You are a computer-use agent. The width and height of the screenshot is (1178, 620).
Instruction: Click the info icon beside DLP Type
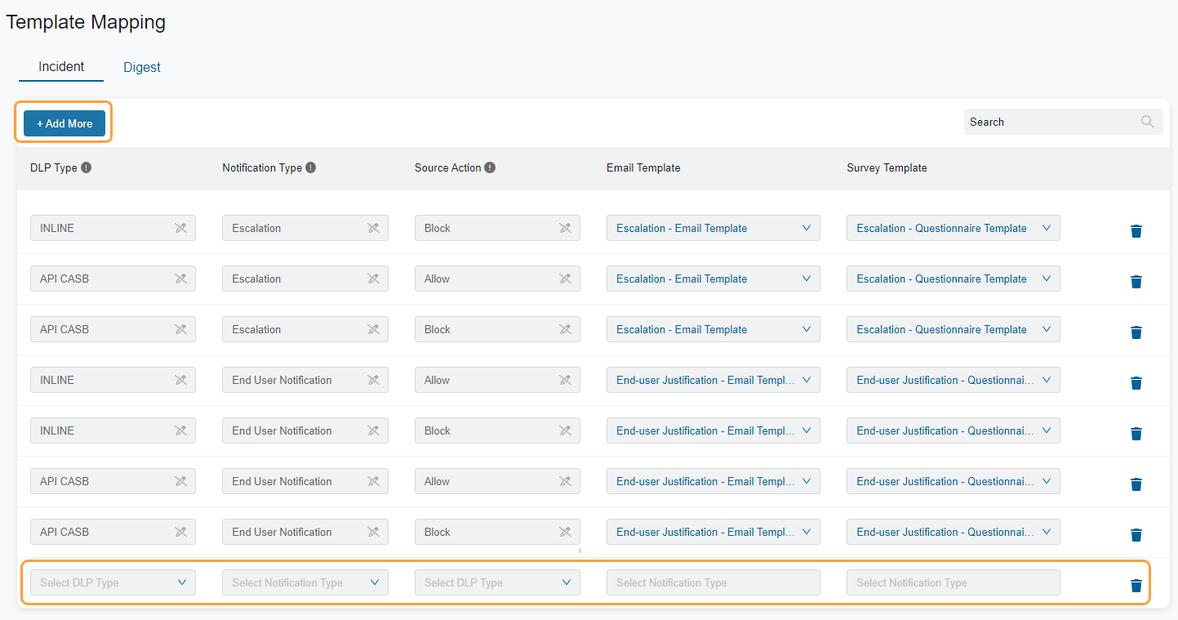pos(87,167)
